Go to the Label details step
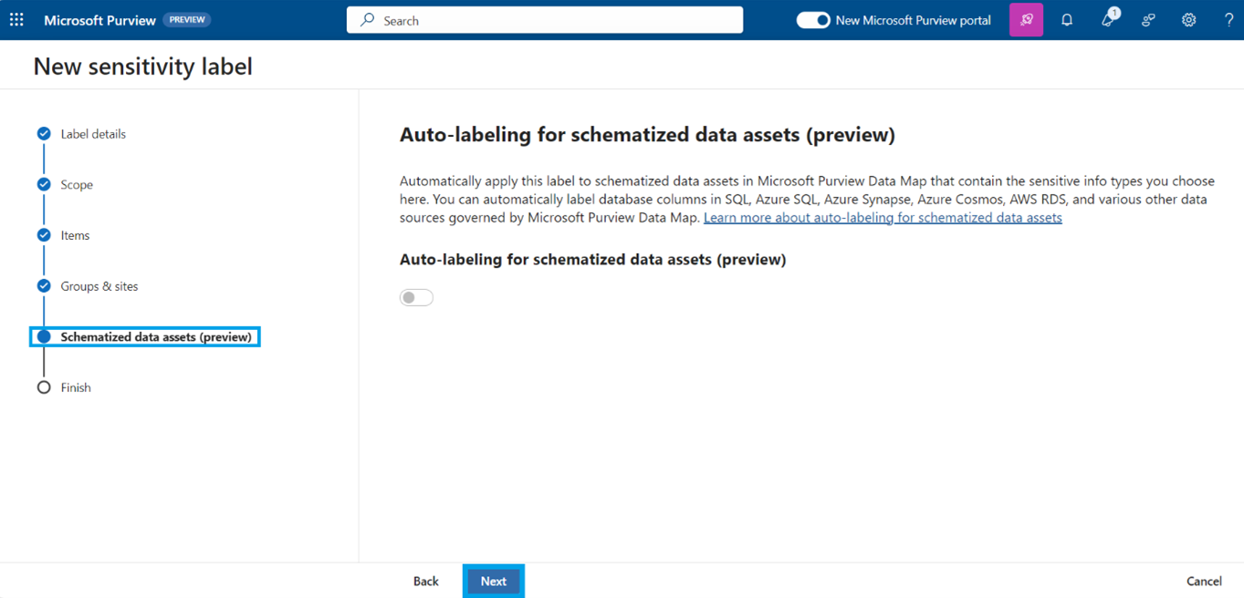The height and width of the screenshot is (598, 1244). [93, 134]
